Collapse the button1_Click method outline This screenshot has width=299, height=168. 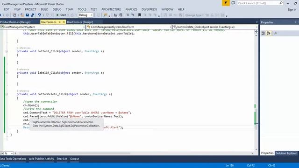(7, 51)
